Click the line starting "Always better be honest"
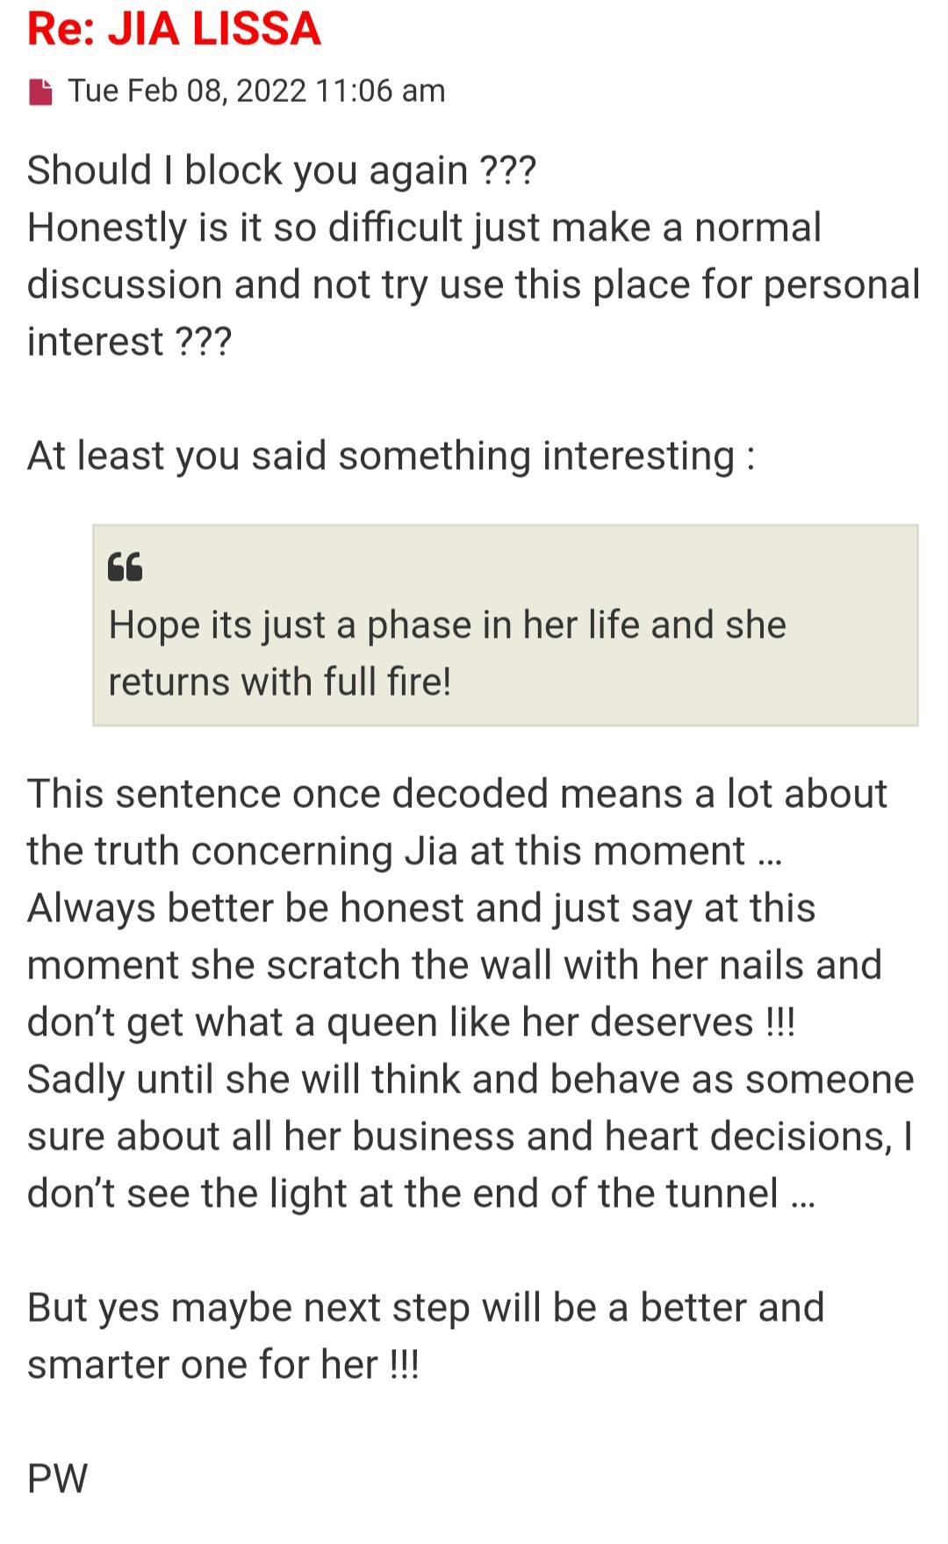 pyautogui.click(x=421, y=908)
